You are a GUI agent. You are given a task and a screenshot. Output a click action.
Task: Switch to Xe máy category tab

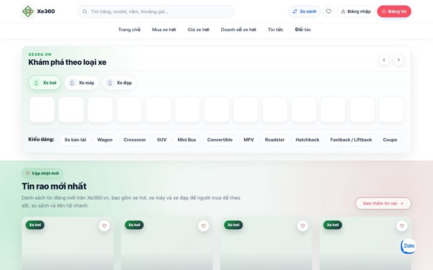[81, 83]
